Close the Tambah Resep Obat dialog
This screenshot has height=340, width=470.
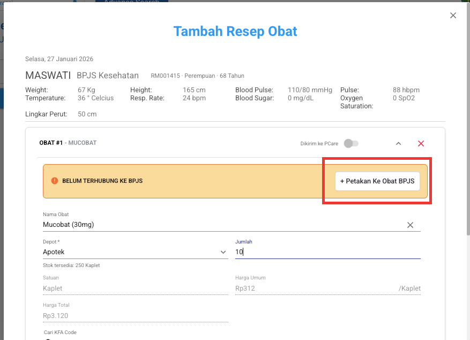point(453,16)
